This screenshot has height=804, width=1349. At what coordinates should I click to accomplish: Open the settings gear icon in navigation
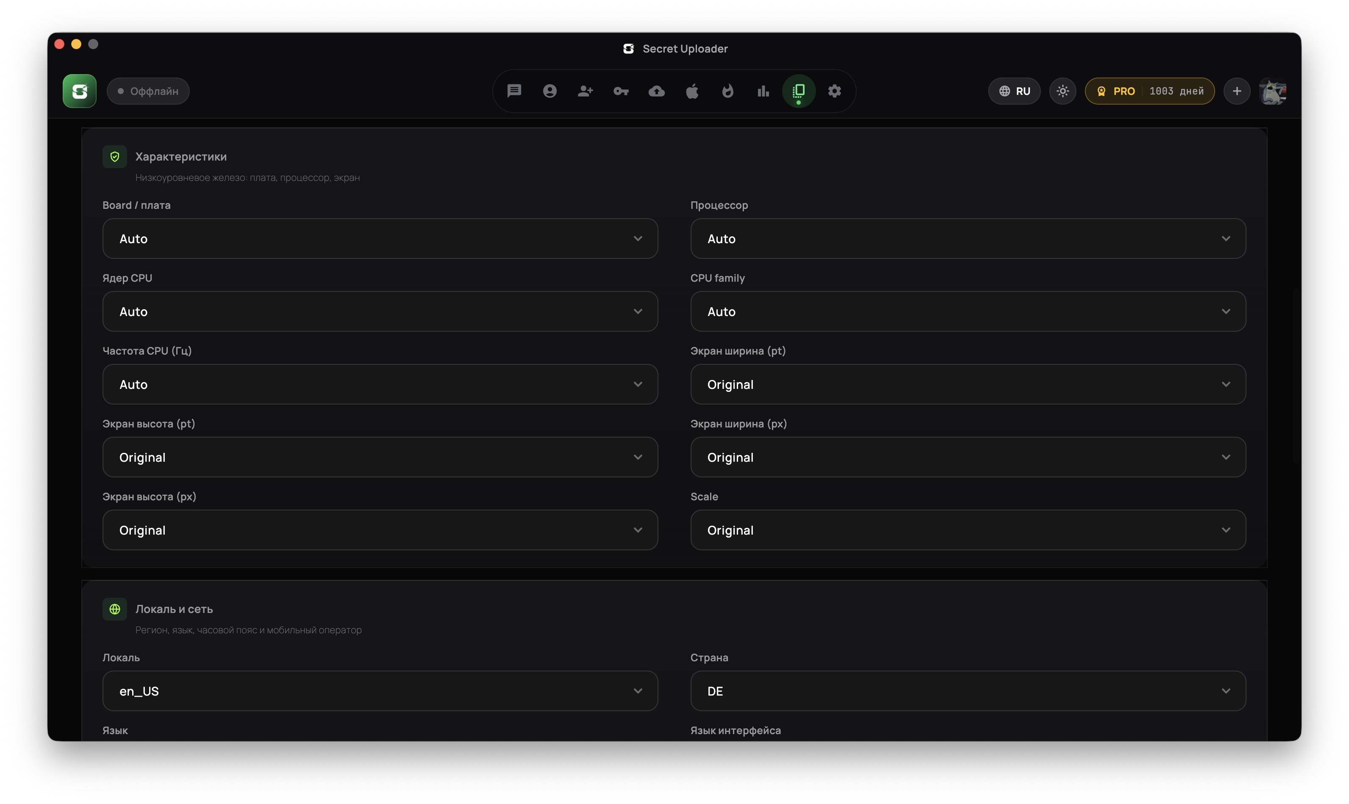click(834, 91)
